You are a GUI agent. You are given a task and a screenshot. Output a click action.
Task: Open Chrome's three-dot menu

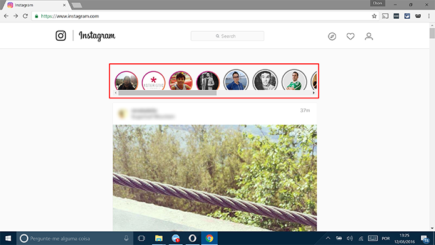tap(429, 16)
